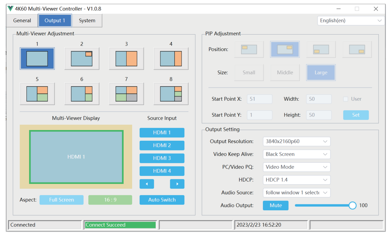Open the Output Resolution dropdown

pos(296,141)
